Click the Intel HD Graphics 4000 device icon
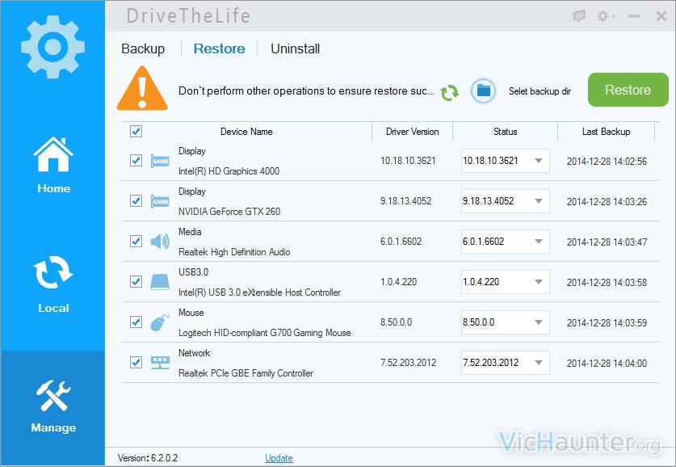This screenshot has height=467, width=676. tap(160, 161)
